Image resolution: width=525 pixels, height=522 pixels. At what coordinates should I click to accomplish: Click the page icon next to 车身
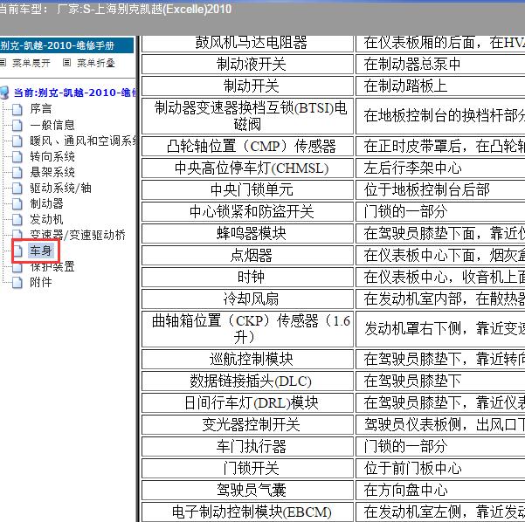(x=17, y=251)
